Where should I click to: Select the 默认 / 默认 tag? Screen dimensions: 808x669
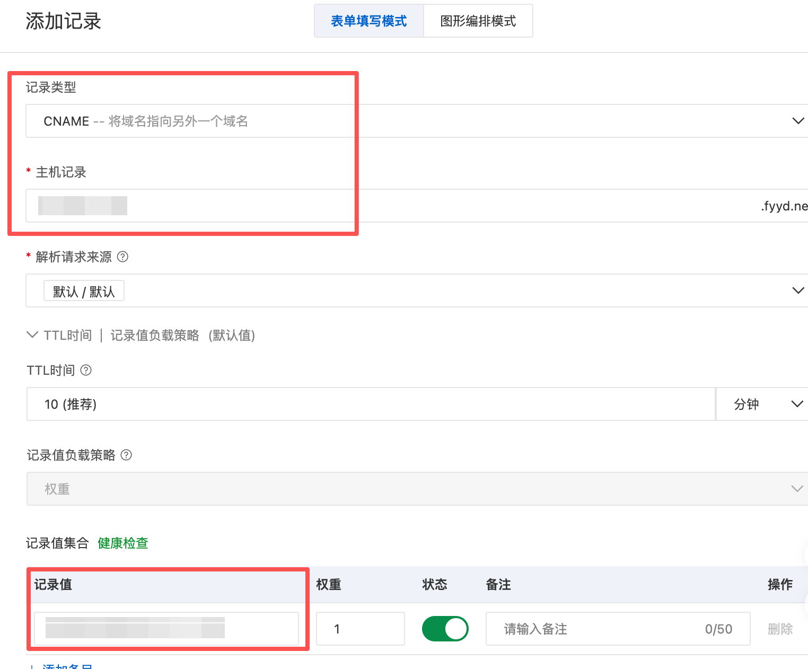84,291
